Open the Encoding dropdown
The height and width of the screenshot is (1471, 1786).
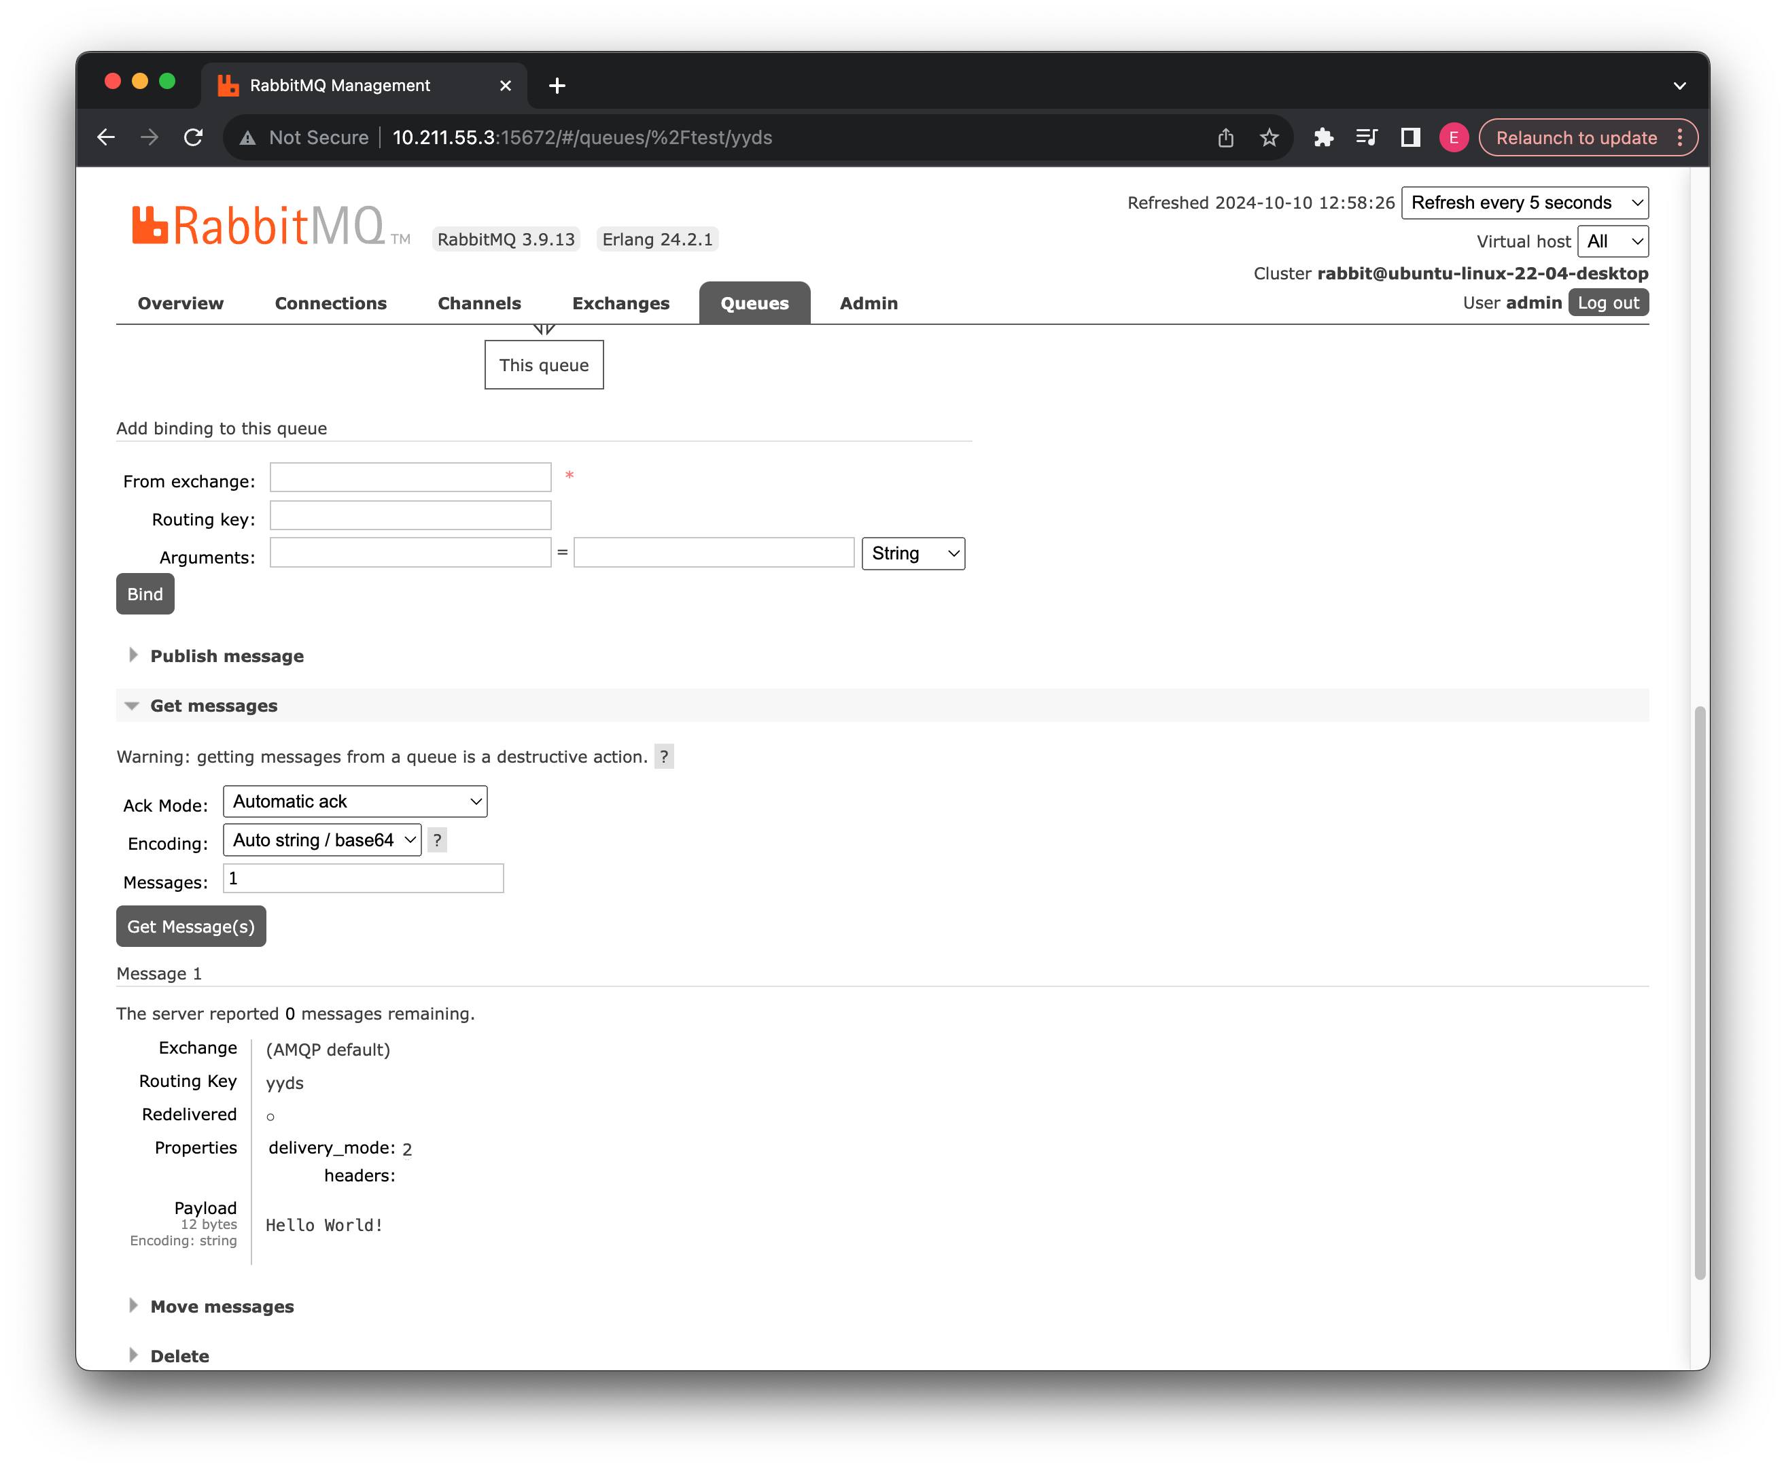(322, 840)
